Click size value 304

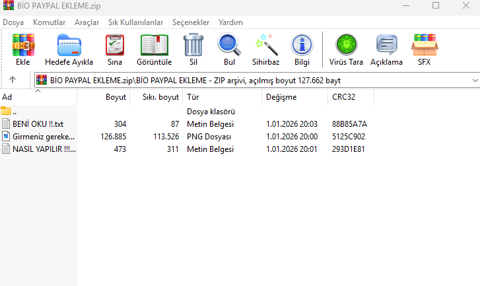120,124
